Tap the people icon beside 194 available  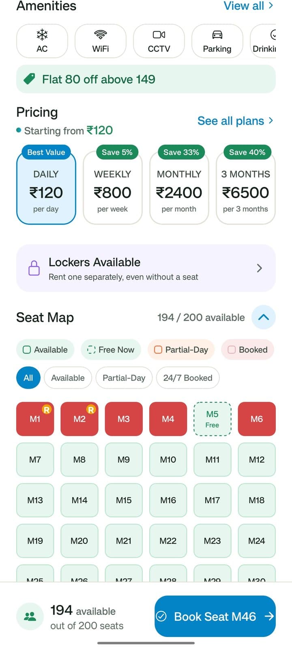point(30,616)
